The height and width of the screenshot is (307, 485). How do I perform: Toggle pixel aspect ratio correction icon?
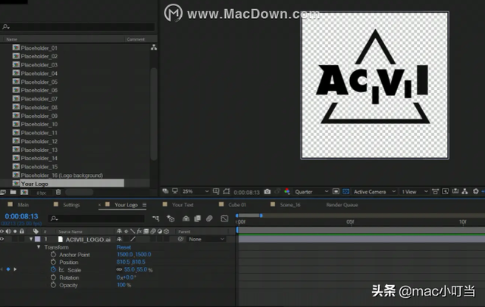[x=435, y=191]
